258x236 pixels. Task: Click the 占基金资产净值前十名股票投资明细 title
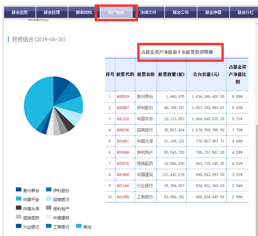coord(177,52)
